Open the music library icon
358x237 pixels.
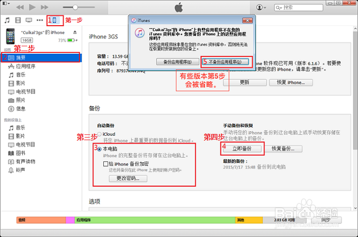point(7,20)
